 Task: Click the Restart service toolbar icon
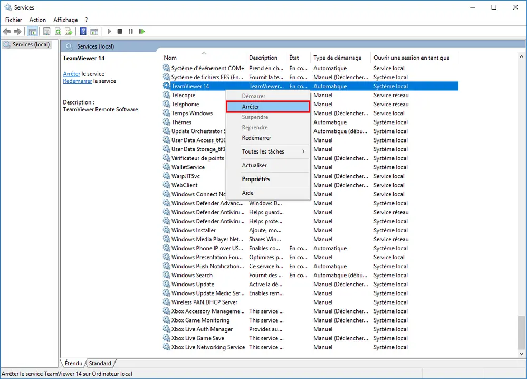[141, 31]
